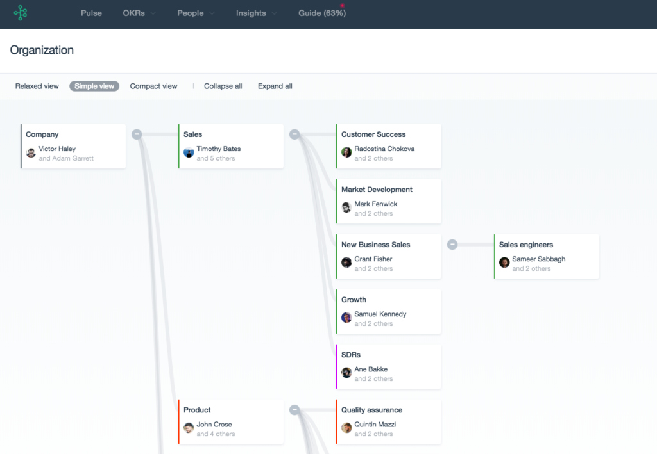Viewport: 657px width, 454px height.
Task: Click the name Sameer Sabbagh
Action: pyautogui.click(x=538, y=259)
